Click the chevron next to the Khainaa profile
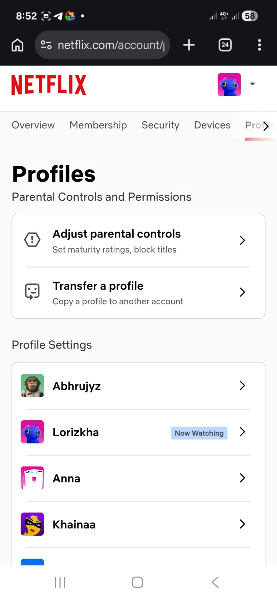 [x=242, y=524]
